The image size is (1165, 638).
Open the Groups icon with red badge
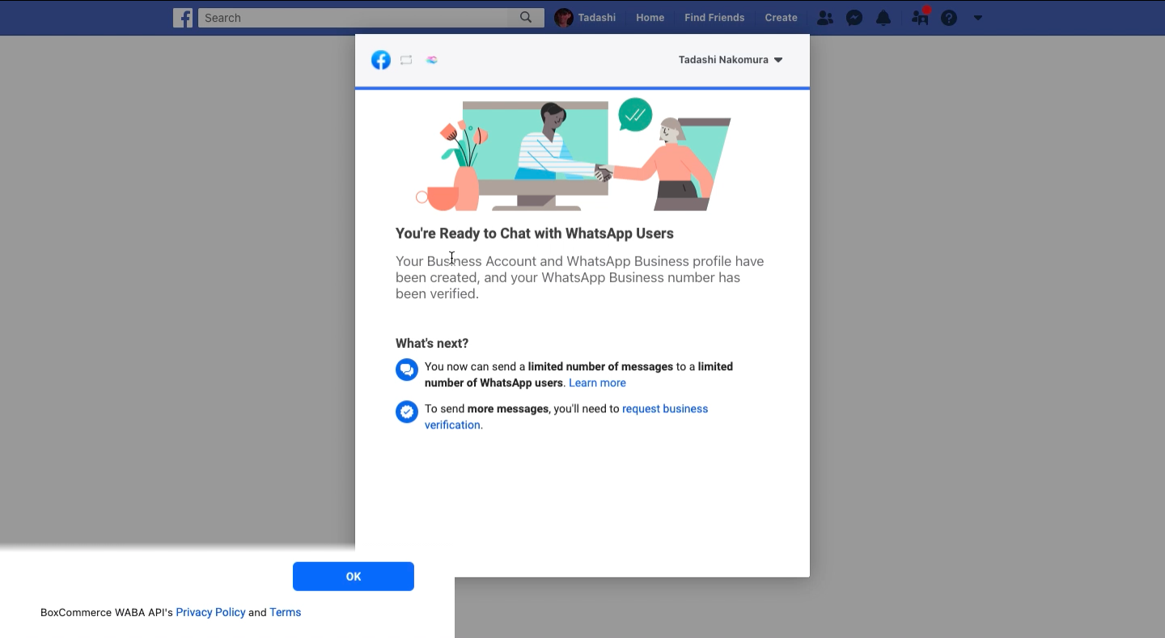click(x=920, y=17)
